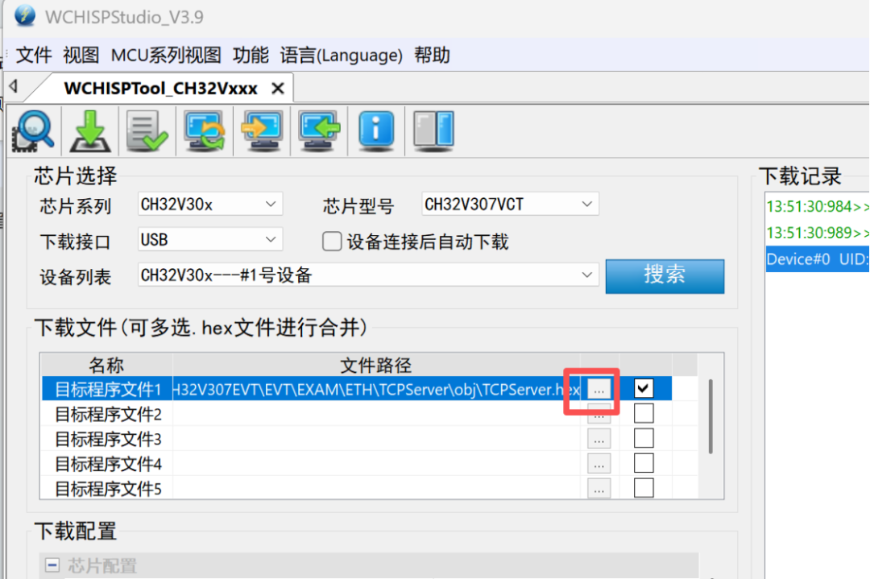Uncheck the 目标程序文件1 checkbox
The image size is (870, 579).
coord(644,388)
